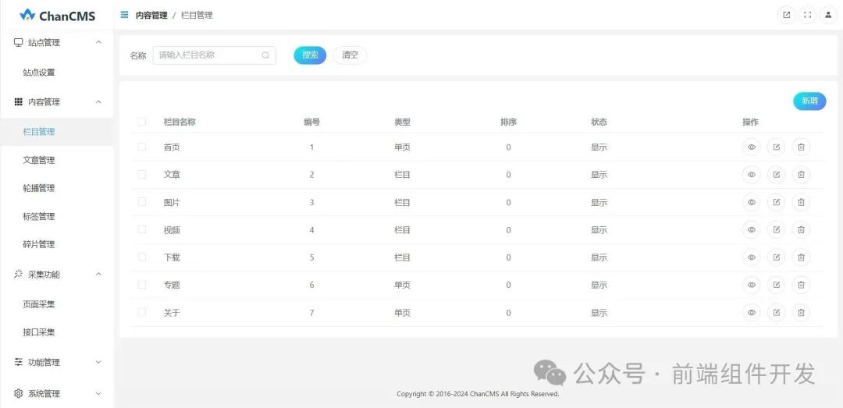The height and width of the screenshot is (408, 843).
Task: Select 栏目管理 in the sidebar
Action: coord(39,131)
